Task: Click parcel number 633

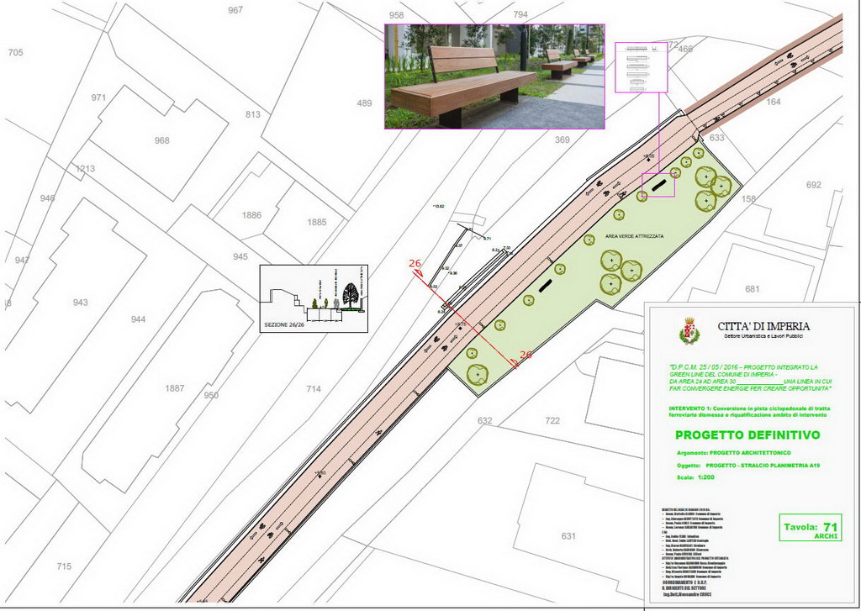Action: pyautogui.click(x=716, y=138)
